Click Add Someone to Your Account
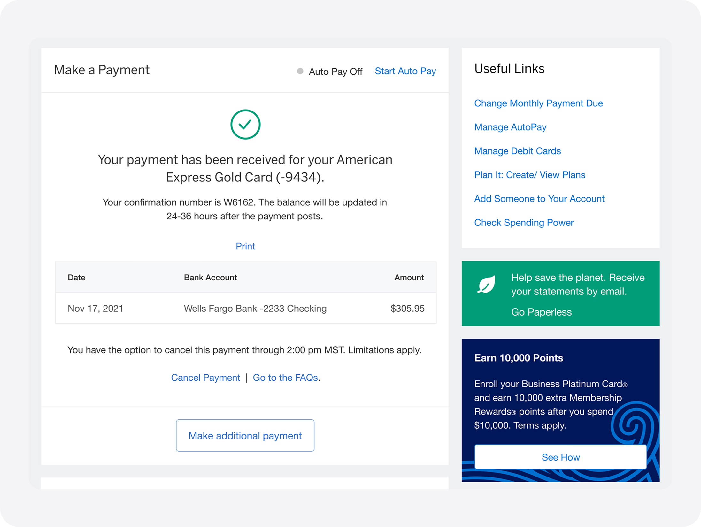This screenshot has height=527, width=701. 539,199
